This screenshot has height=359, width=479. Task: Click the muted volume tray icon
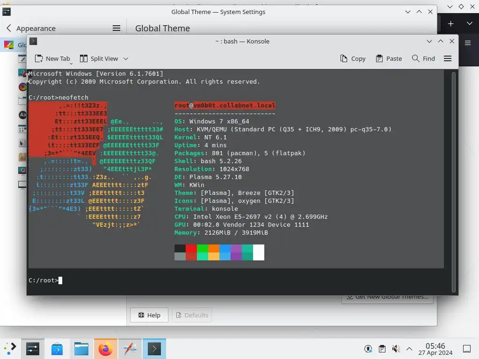coord(396,349)
